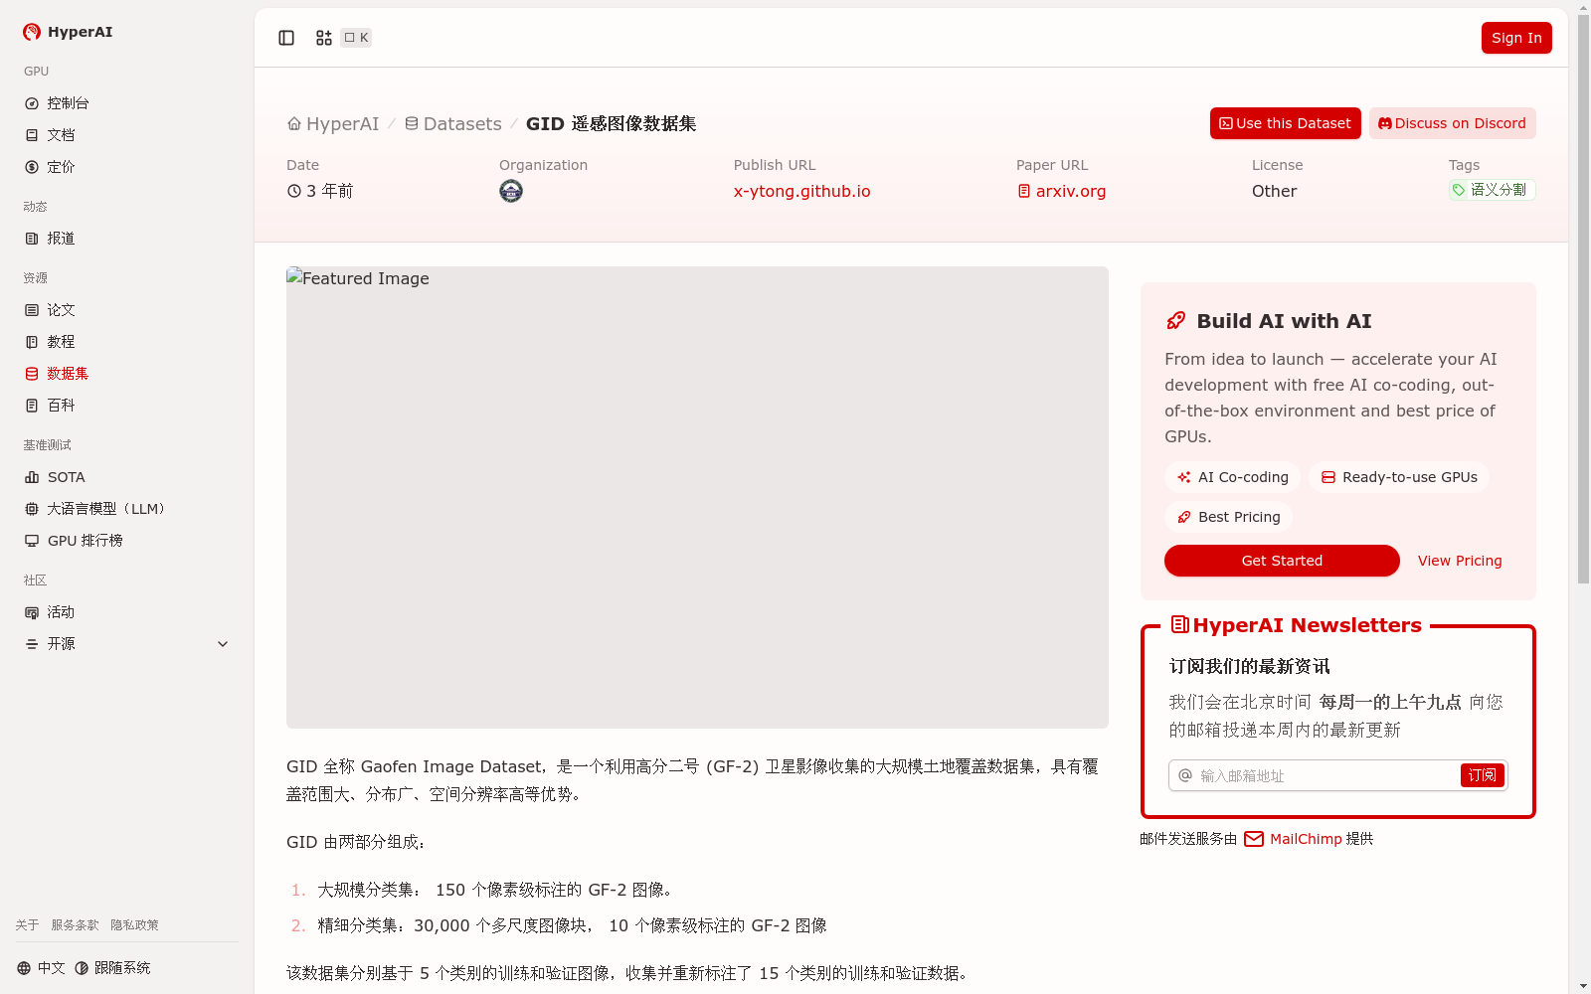The image size is (1591, 994).
Task: Click the Sign In button
Action: 1516,38
